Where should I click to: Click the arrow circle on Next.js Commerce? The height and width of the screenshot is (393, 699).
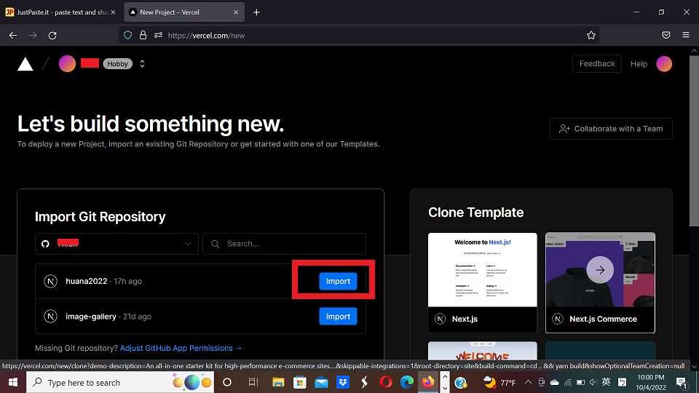[x=600, y=269]
